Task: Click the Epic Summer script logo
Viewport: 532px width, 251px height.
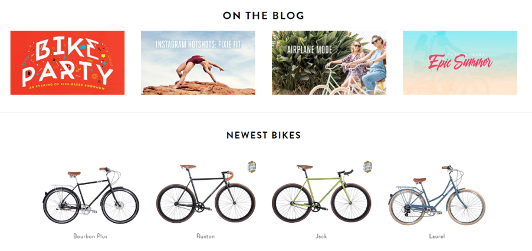Action: tap(460, 62)
